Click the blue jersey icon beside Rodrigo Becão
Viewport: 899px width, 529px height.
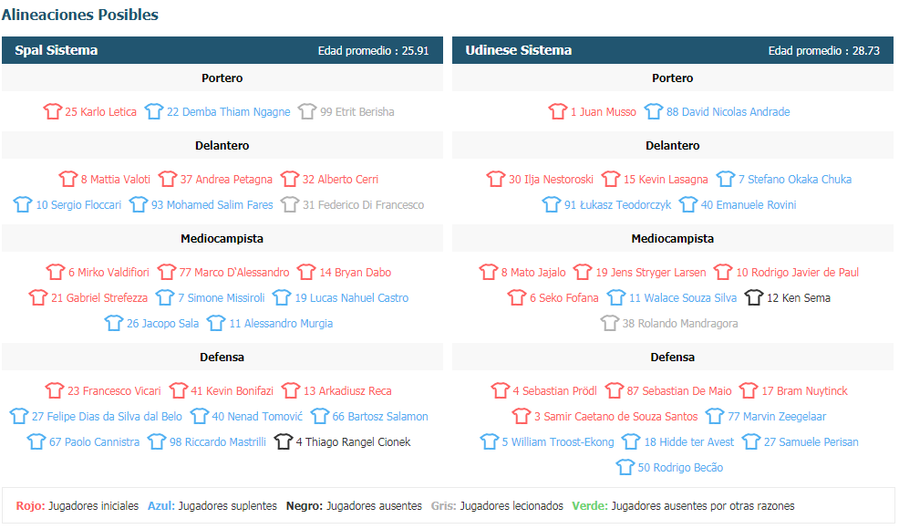625,467
